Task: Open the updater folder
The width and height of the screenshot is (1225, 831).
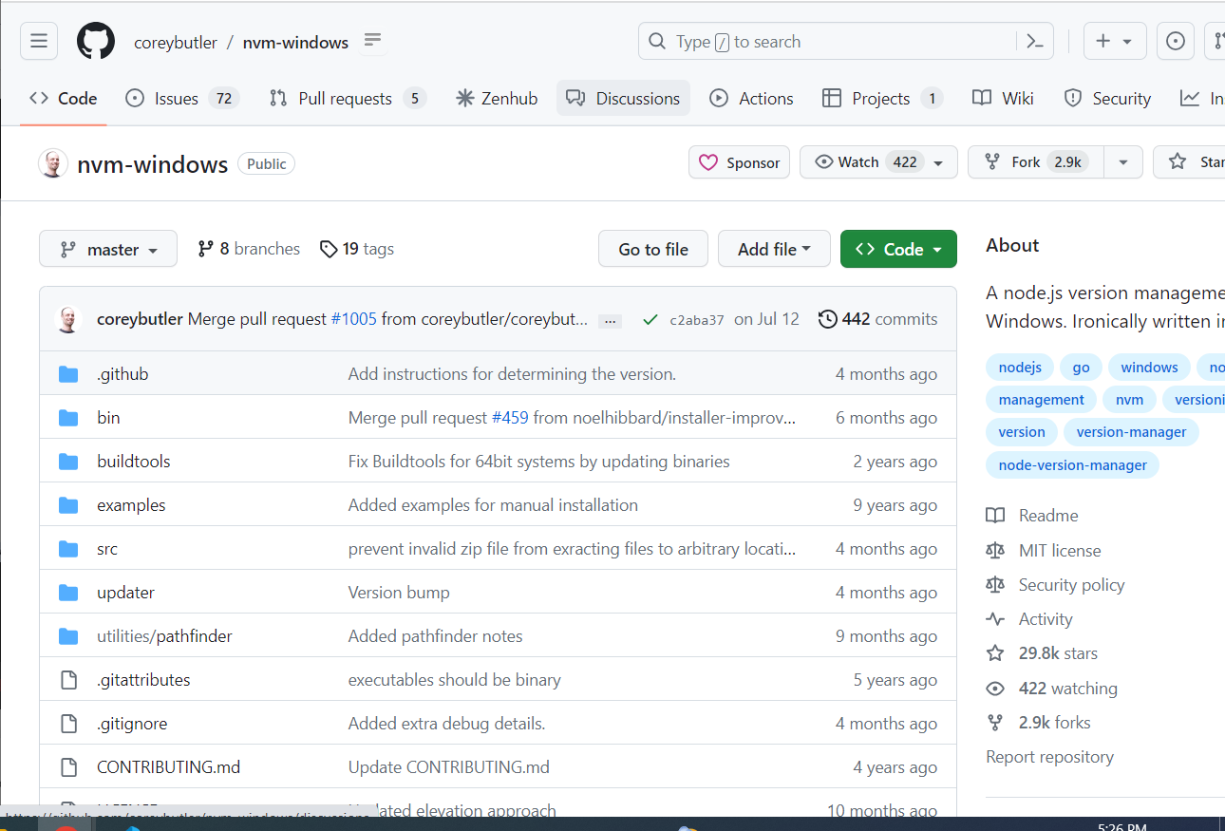Action: 125,593
